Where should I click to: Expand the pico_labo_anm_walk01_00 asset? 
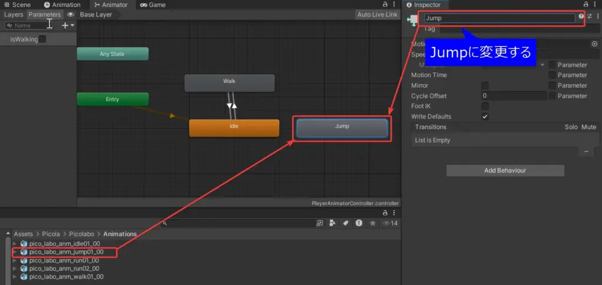click(x=15, y=277)
